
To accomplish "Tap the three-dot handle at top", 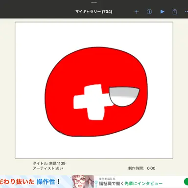I will pos(94,2).
